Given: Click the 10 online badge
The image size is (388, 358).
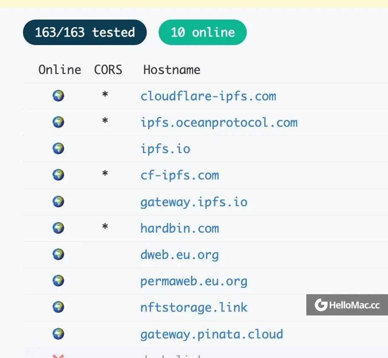Looking at the screenshot, I should [x=203, y=32].
